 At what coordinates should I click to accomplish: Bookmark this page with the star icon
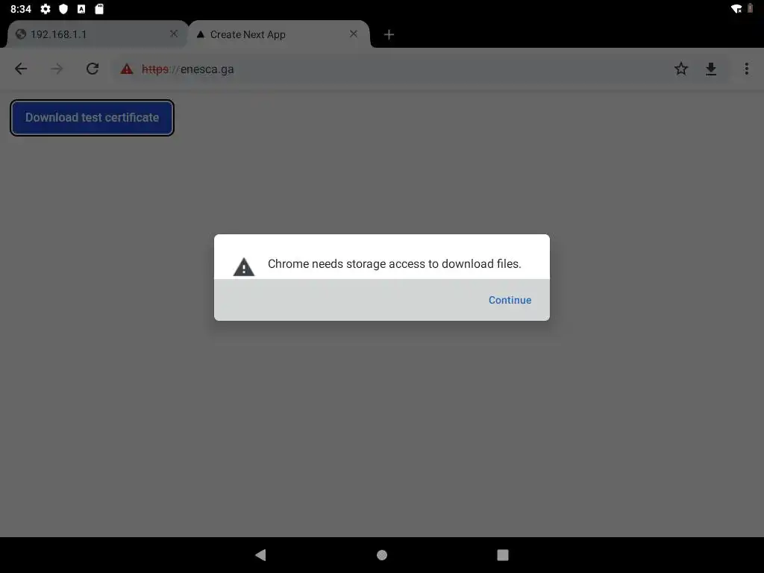[x=680, y=69]
